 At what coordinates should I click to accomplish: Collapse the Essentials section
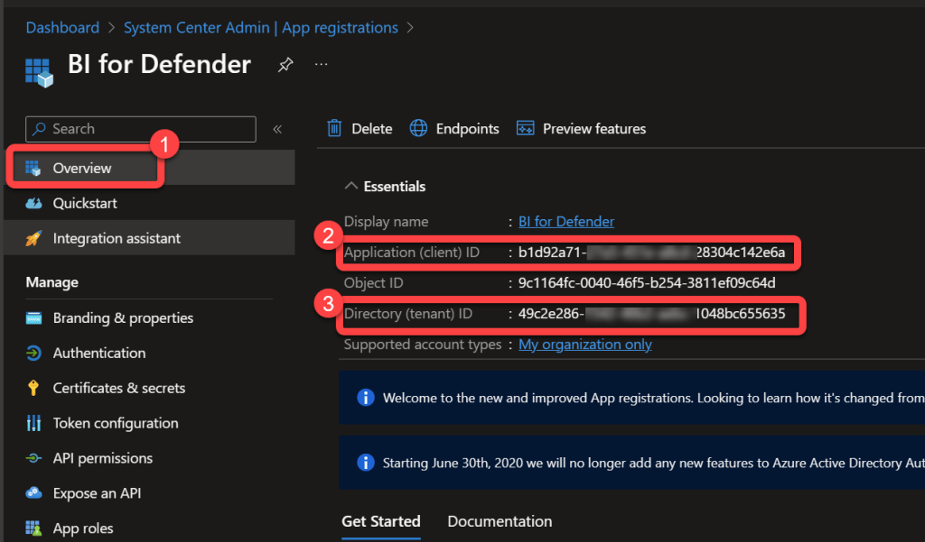(351, 187)
